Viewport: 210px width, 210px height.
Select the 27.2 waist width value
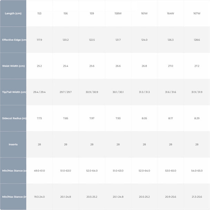pyautogui.click(x=197, y=66)
